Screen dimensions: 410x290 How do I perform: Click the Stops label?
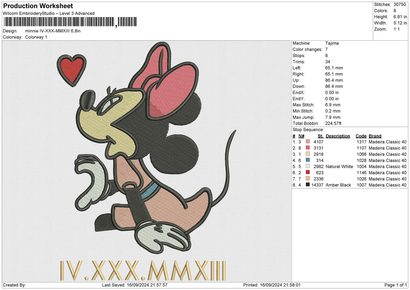pyautogui.click(x=299, y=56)
